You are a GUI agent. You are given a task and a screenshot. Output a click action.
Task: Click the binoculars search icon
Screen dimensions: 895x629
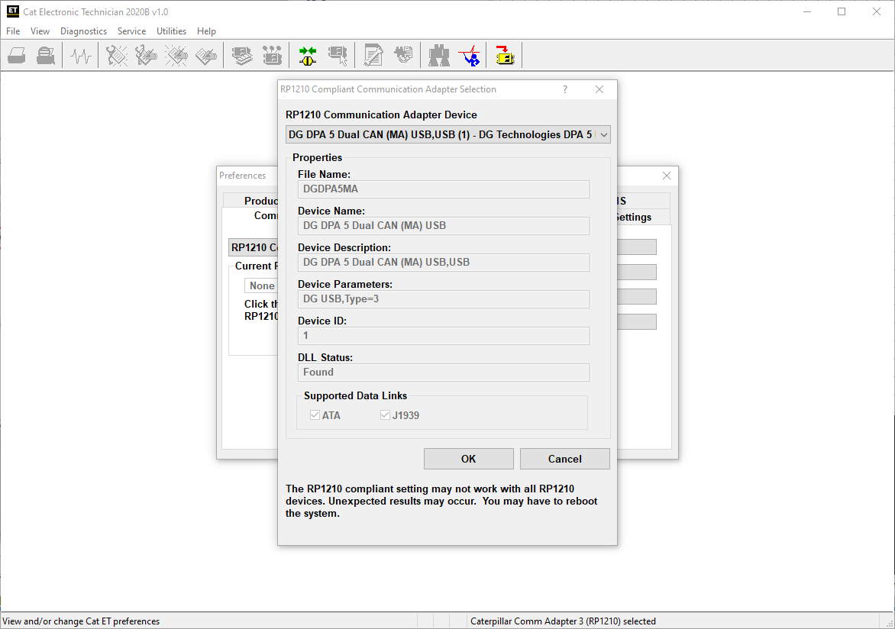click(439, 56)
